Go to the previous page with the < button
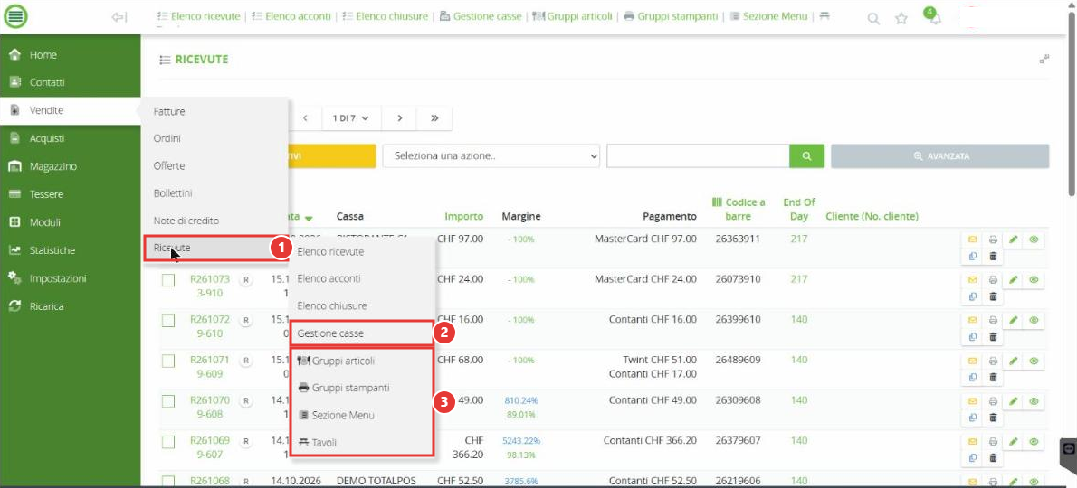Viewport: 1077px width, 488px height. [x=305, y=117]
